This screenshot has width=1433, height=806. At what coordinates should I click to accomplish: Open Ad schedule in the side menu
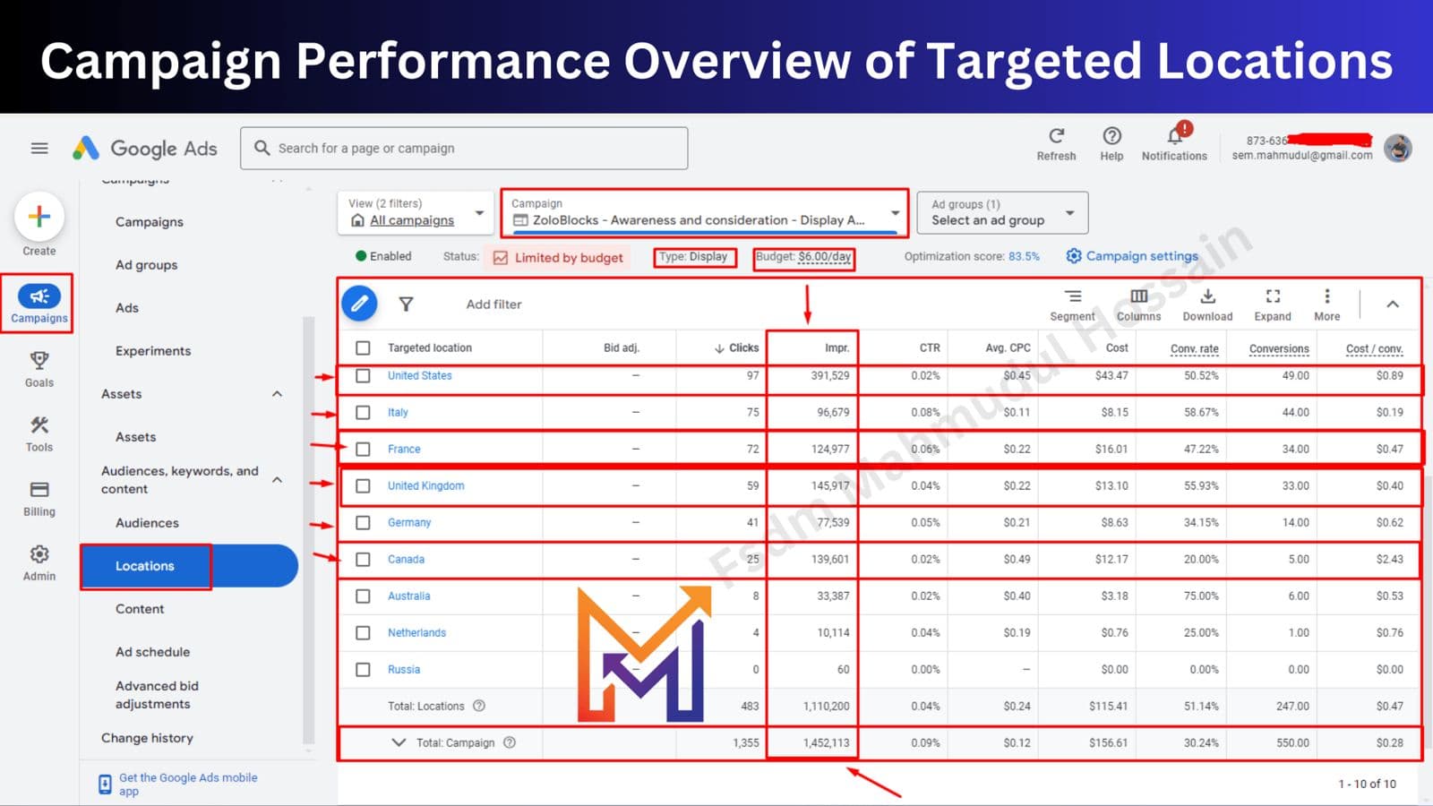coord(153,652)
